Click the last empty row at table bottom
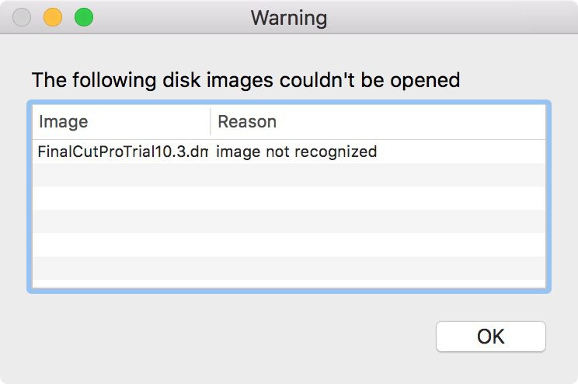 point(288,268)
